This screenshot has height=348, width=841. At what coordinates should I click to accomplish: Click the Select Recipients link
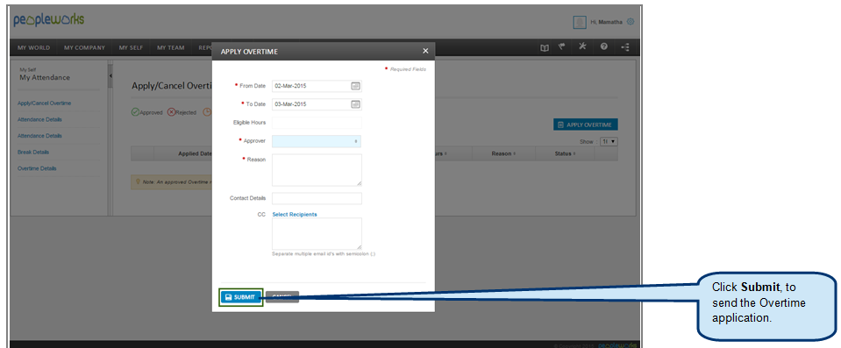click(295, 215)
